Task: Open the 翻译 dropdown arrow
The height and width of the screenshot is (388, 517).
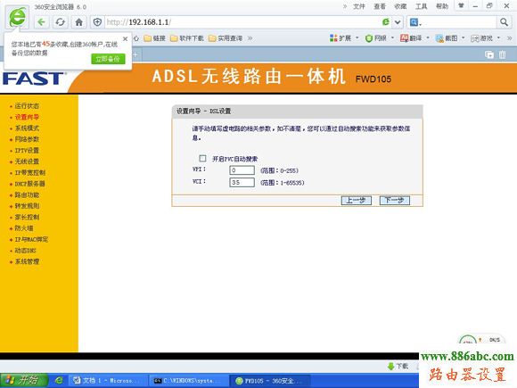Action: pos(428,38)
